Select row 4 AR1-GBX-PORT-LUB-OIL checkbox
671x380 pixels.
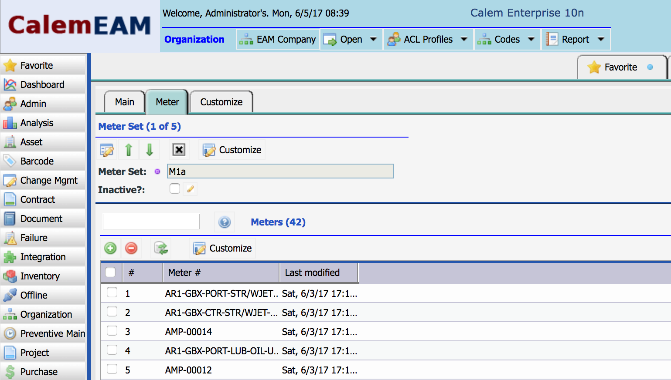click(112, 350)
